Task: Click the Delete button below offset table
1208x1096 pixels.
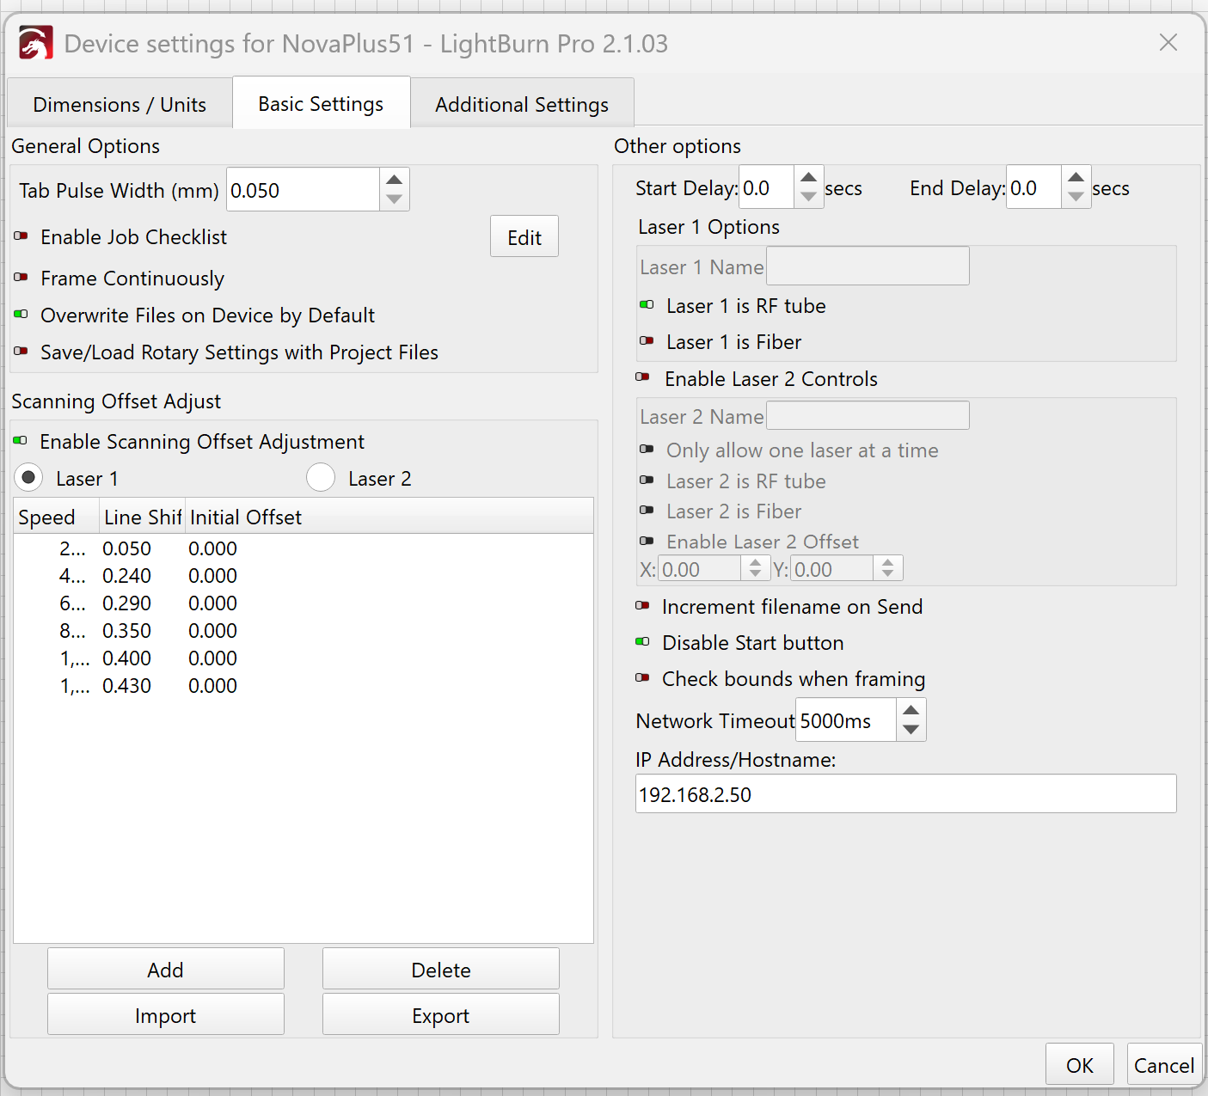Action: 441,969
